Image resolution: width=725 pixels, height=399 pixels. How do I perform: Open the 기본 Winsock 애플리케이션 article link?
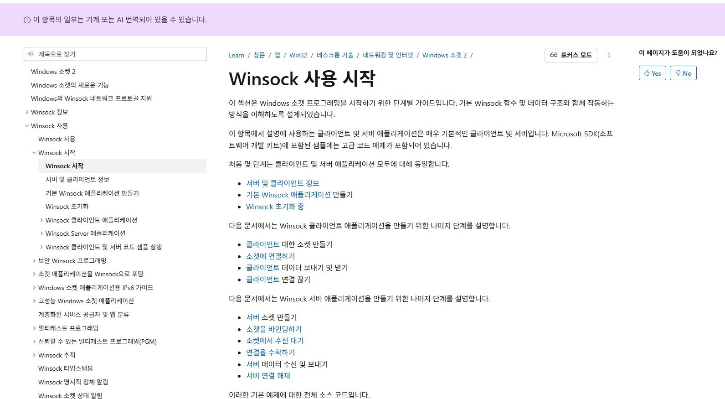coord(288,195)
